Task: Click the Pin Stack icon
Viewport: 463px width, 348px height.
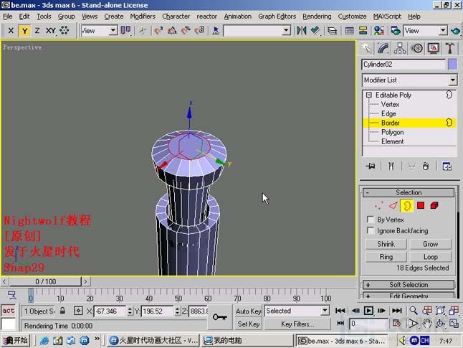Action: pyautogui.click(x=371, y=166)
